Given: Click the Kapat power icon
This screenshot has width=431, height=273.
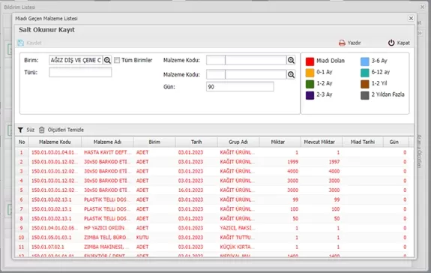Looking at the screenshot, I should coord(391,43).
